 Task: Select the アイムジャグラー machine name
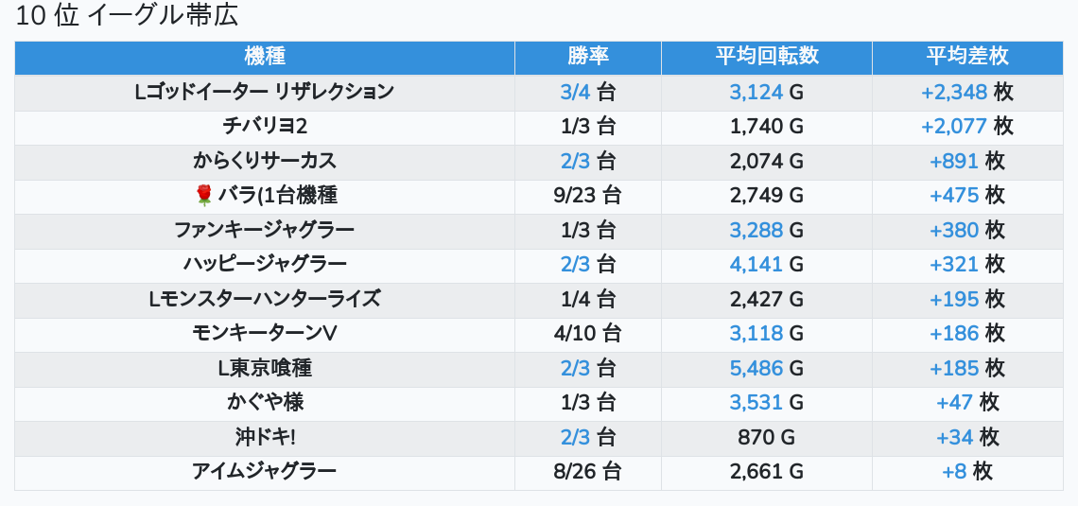265,471
